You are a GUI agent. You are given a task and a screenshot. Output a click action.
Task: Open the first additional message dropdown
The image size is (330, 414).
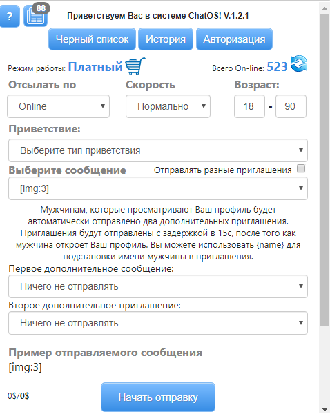(x=158, y=286)
